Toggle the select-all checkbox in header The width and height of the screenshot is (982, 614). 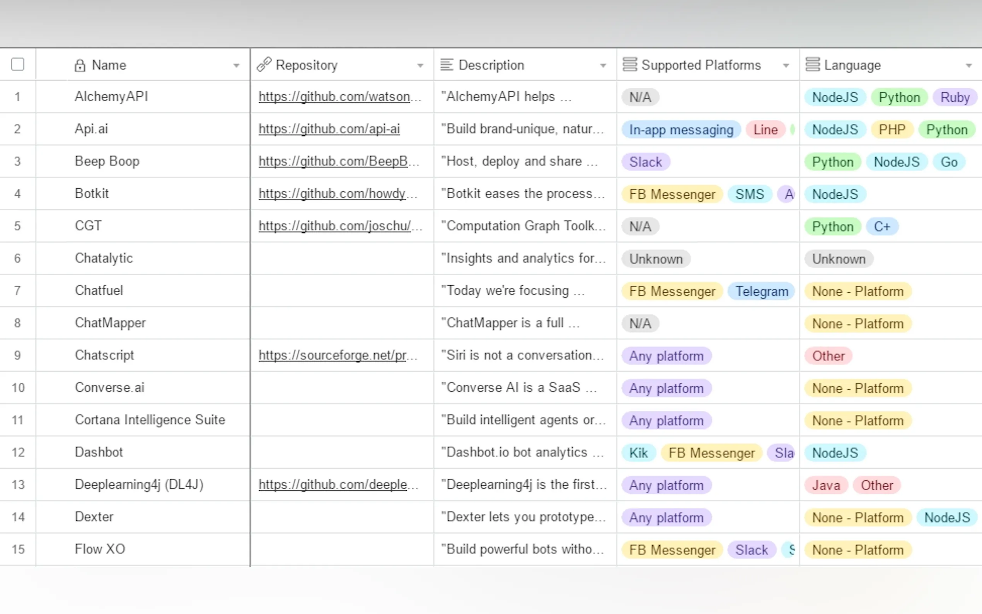(17, 64)
